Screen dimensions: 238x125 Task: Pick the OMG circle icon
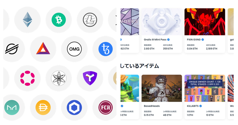[74, 49]
